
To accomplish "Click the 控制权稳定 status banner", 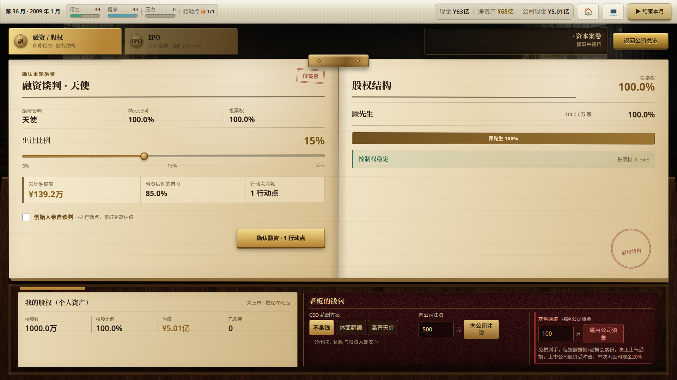I will coord(503,159).
